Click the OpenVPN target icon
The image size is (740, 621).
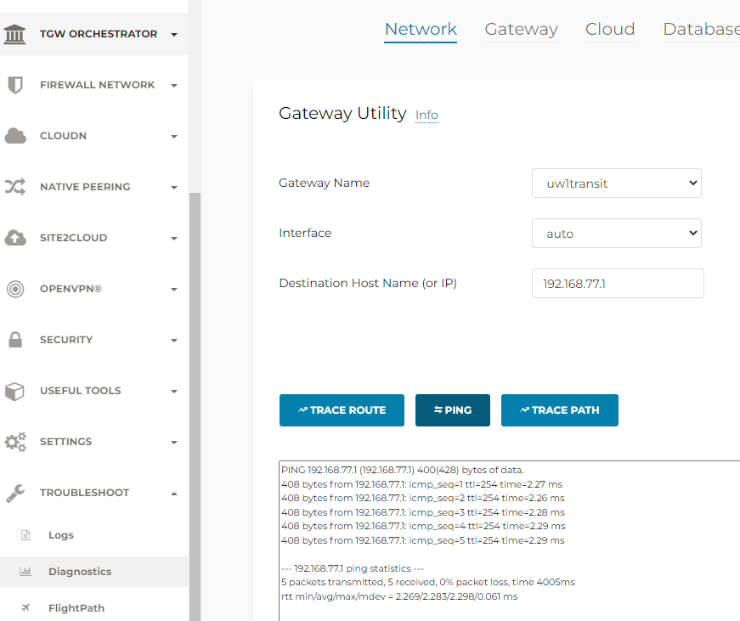(15, 289)
